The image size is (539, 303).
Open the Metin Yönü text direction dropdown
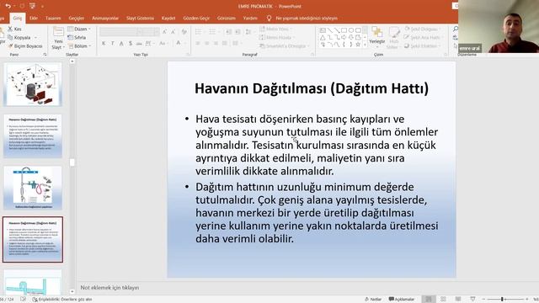click(275, 29)
